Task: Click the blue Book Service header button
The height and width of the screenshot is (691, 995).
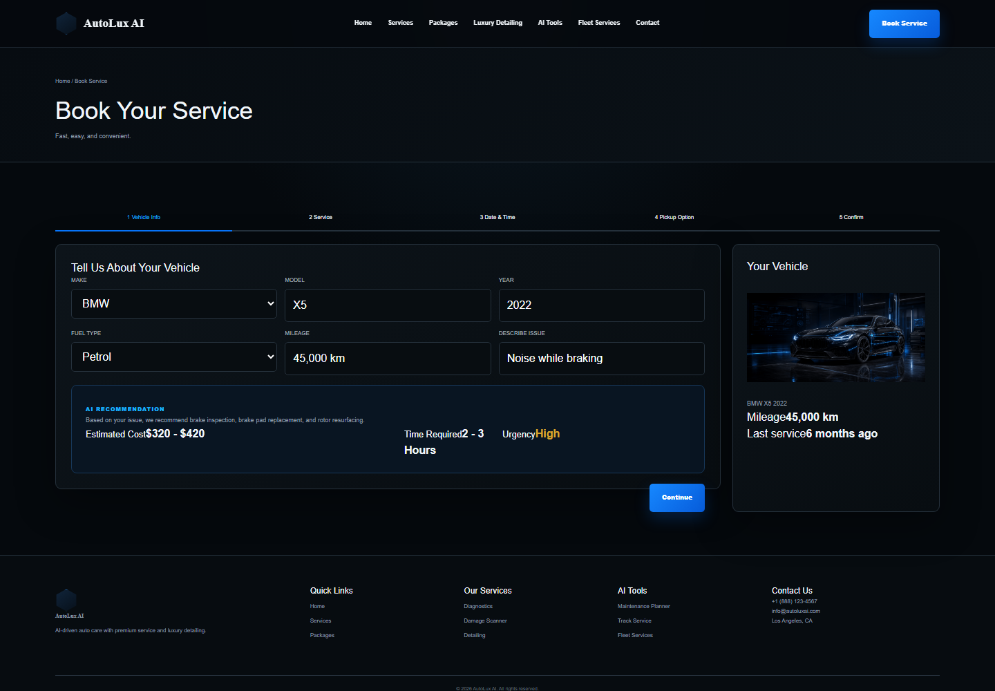Action: (x=904, y=23)
